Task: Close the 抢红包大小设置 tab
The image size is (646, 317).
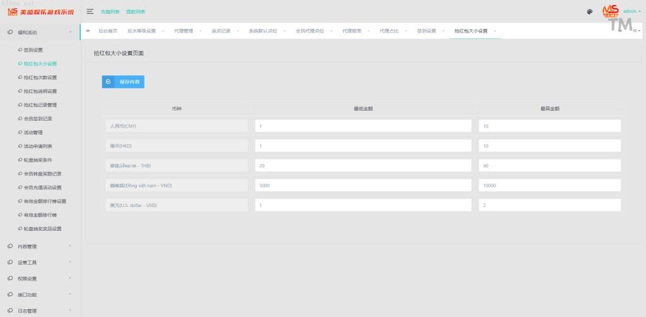Action: 495,31
